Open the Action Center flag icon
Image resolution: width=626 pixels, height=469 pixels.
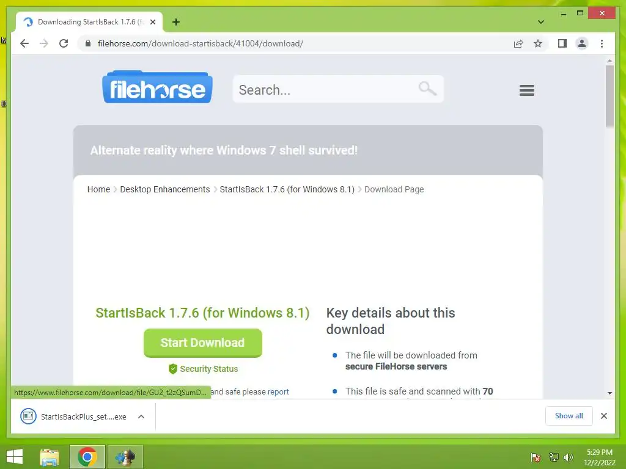pos(536,457)
